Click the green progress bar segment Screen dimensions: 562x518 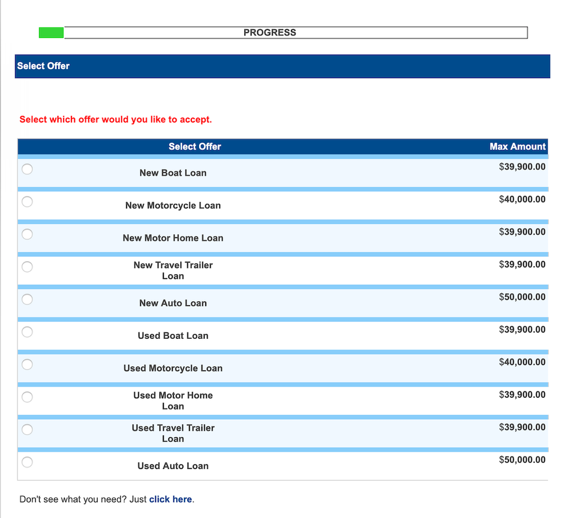click(x=51, y=32)
